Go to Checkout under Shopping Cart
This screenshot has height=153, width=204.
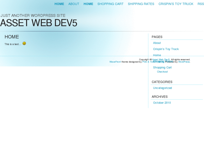pyautogui.click(x=162, y=72)
